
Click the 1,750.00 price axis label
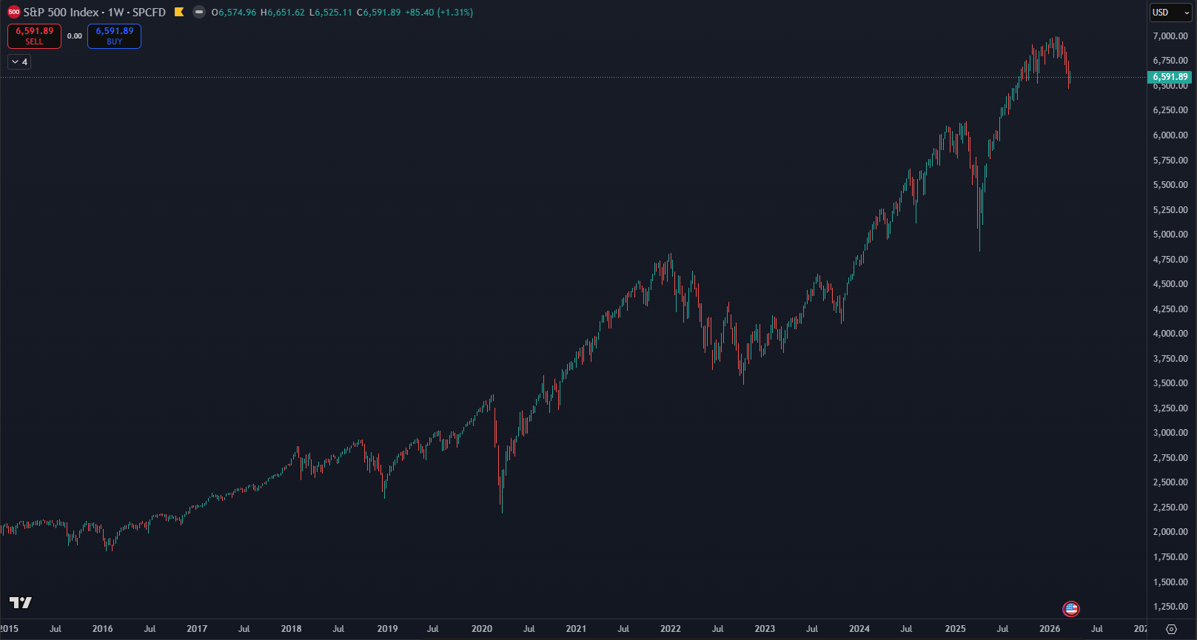coord(1170,557)
